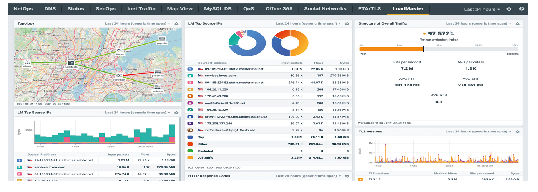The height and width of the screenshot is (192, 538).
Task: Toggle the green Excluded series legend box
Action: 190,151
